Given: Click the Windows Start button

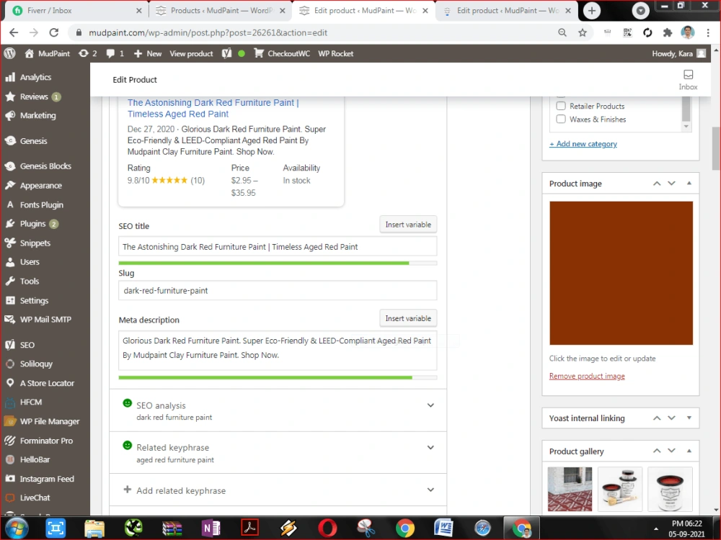Looking at the screenshot, I should pos(17,528).
